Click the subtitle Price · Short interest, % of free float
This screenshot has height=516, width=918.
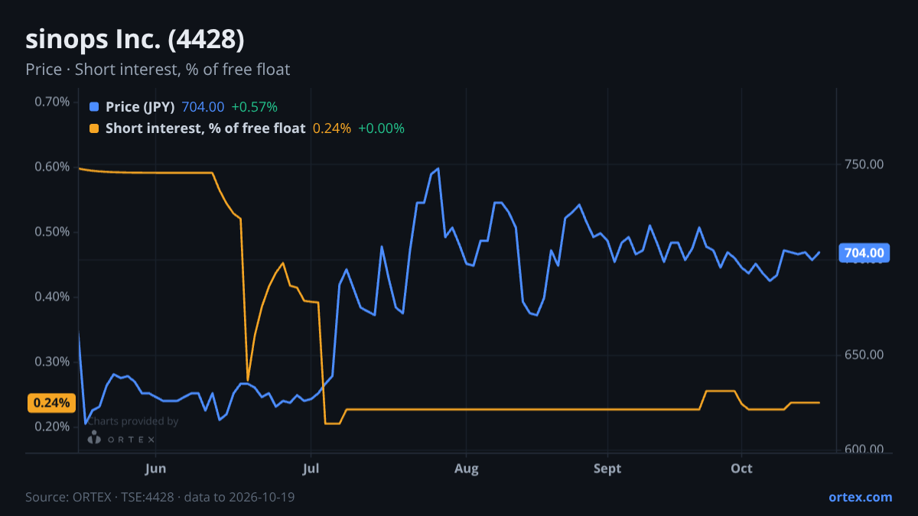tap(158, 70)
